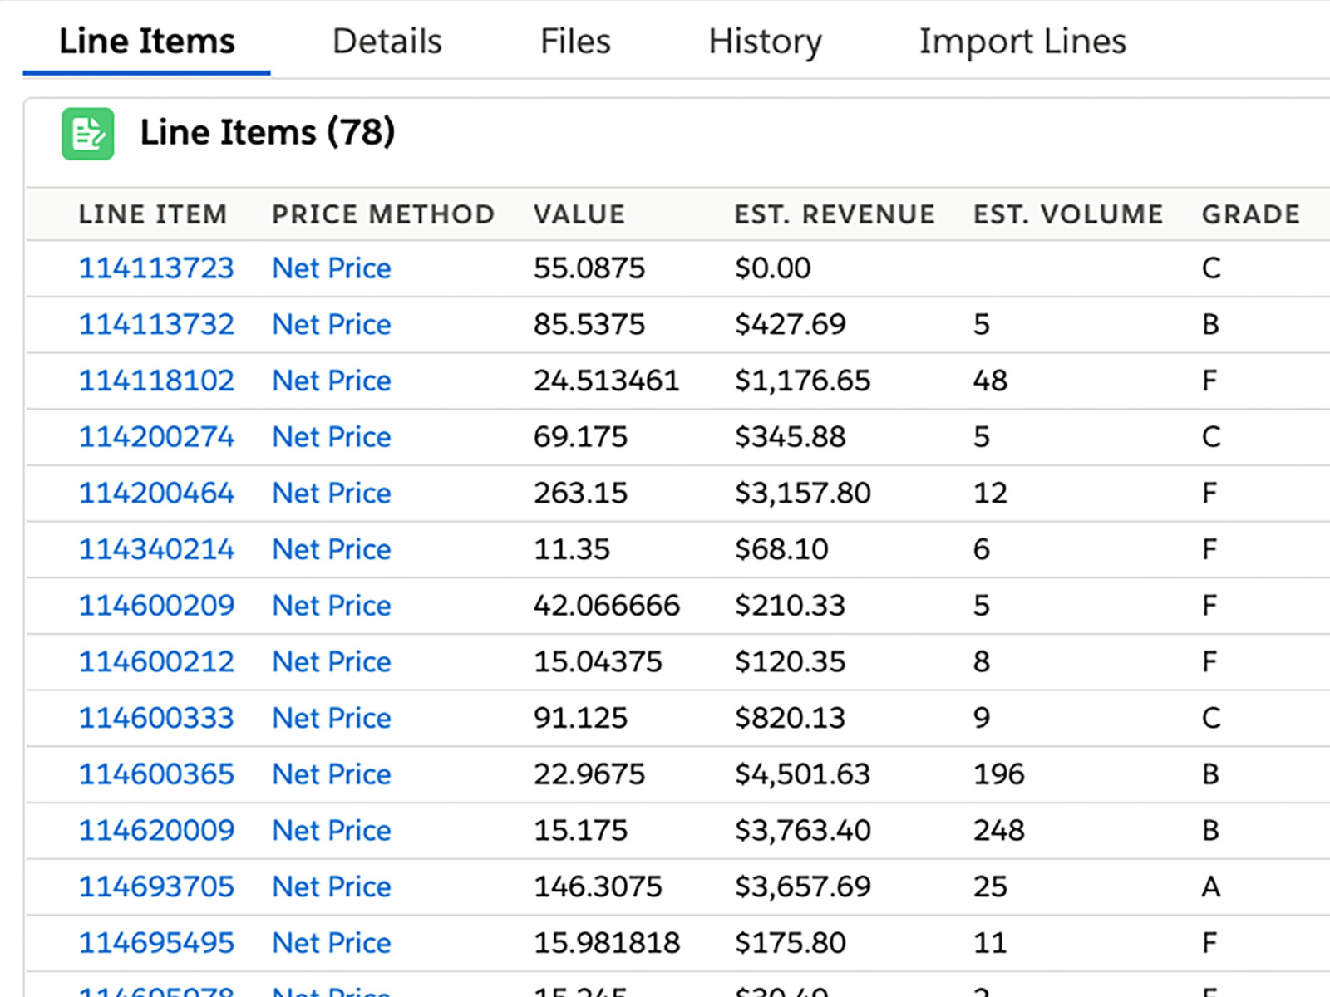
Task: Click Net Price link for 114113732
Action: (x=332, y=324)
